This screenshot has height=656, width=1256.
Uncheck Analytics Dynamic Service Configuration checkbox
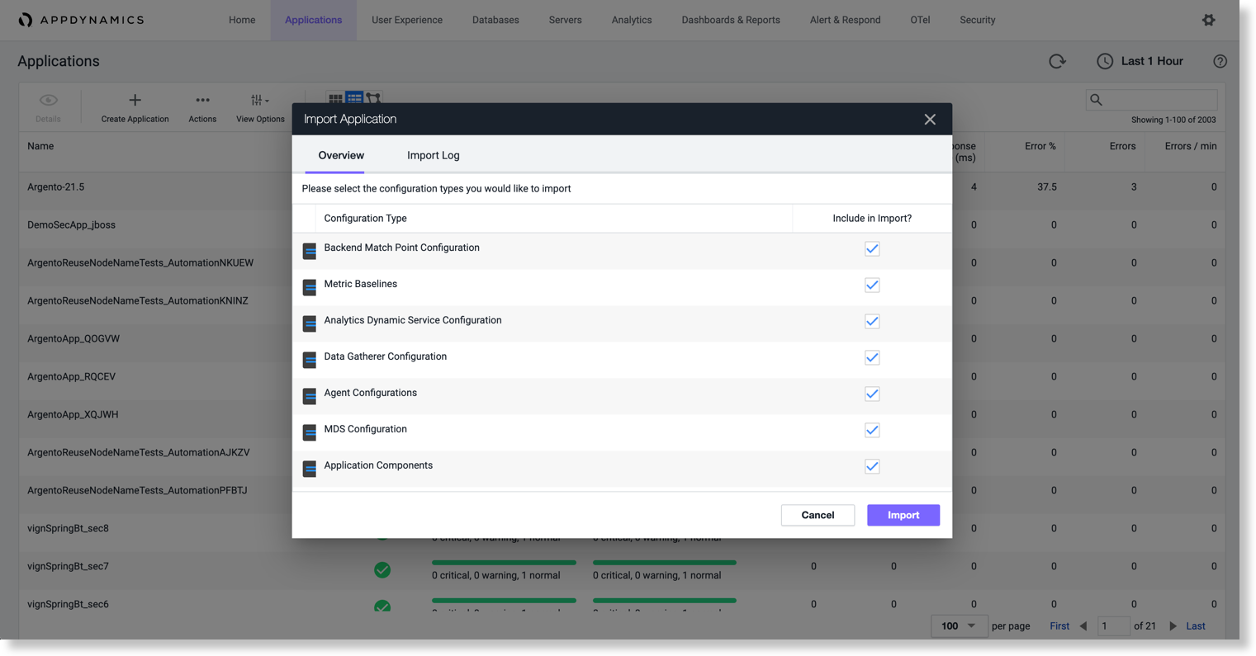(x=872, y=321)
